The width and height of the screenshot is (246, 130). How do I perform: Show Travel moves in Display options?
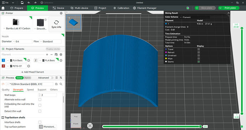(x=199, y=49)
